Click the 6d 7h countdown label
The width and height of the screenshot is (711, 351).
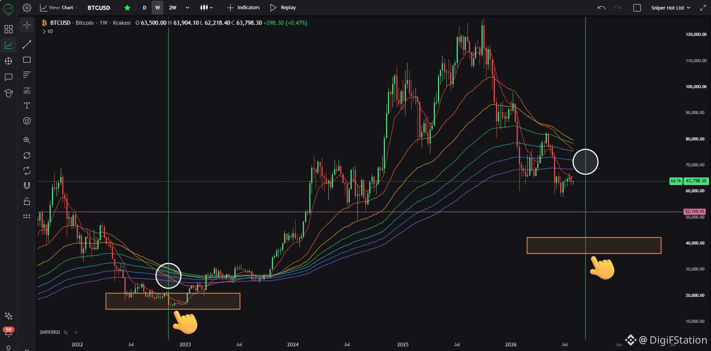pos(676,181)
